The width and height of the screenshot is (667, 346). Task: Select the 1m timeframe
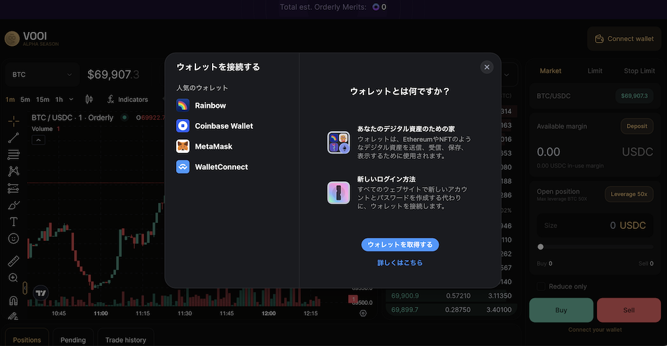point(10,99)
